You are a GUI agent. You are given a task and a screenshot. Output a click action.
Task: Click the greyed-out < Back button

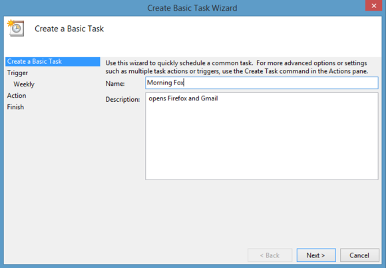point(270,255)
